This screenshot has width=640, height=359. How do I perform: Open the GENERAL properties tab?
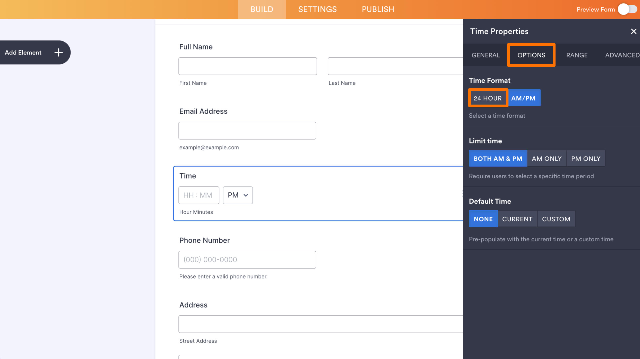(485, 55)
